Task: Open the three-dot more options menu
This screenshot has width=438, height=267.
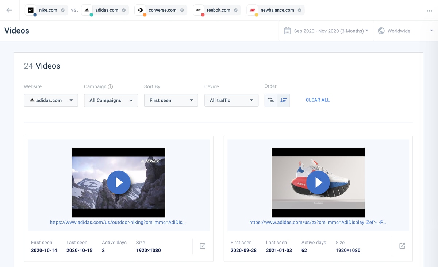Action: coord(429,11)
